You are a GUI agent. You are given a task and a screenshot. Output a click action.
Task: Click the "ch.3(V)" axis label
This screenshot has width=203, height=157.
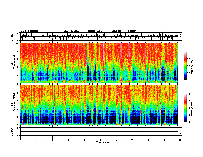pyautogui.click(x=12, y=132)
